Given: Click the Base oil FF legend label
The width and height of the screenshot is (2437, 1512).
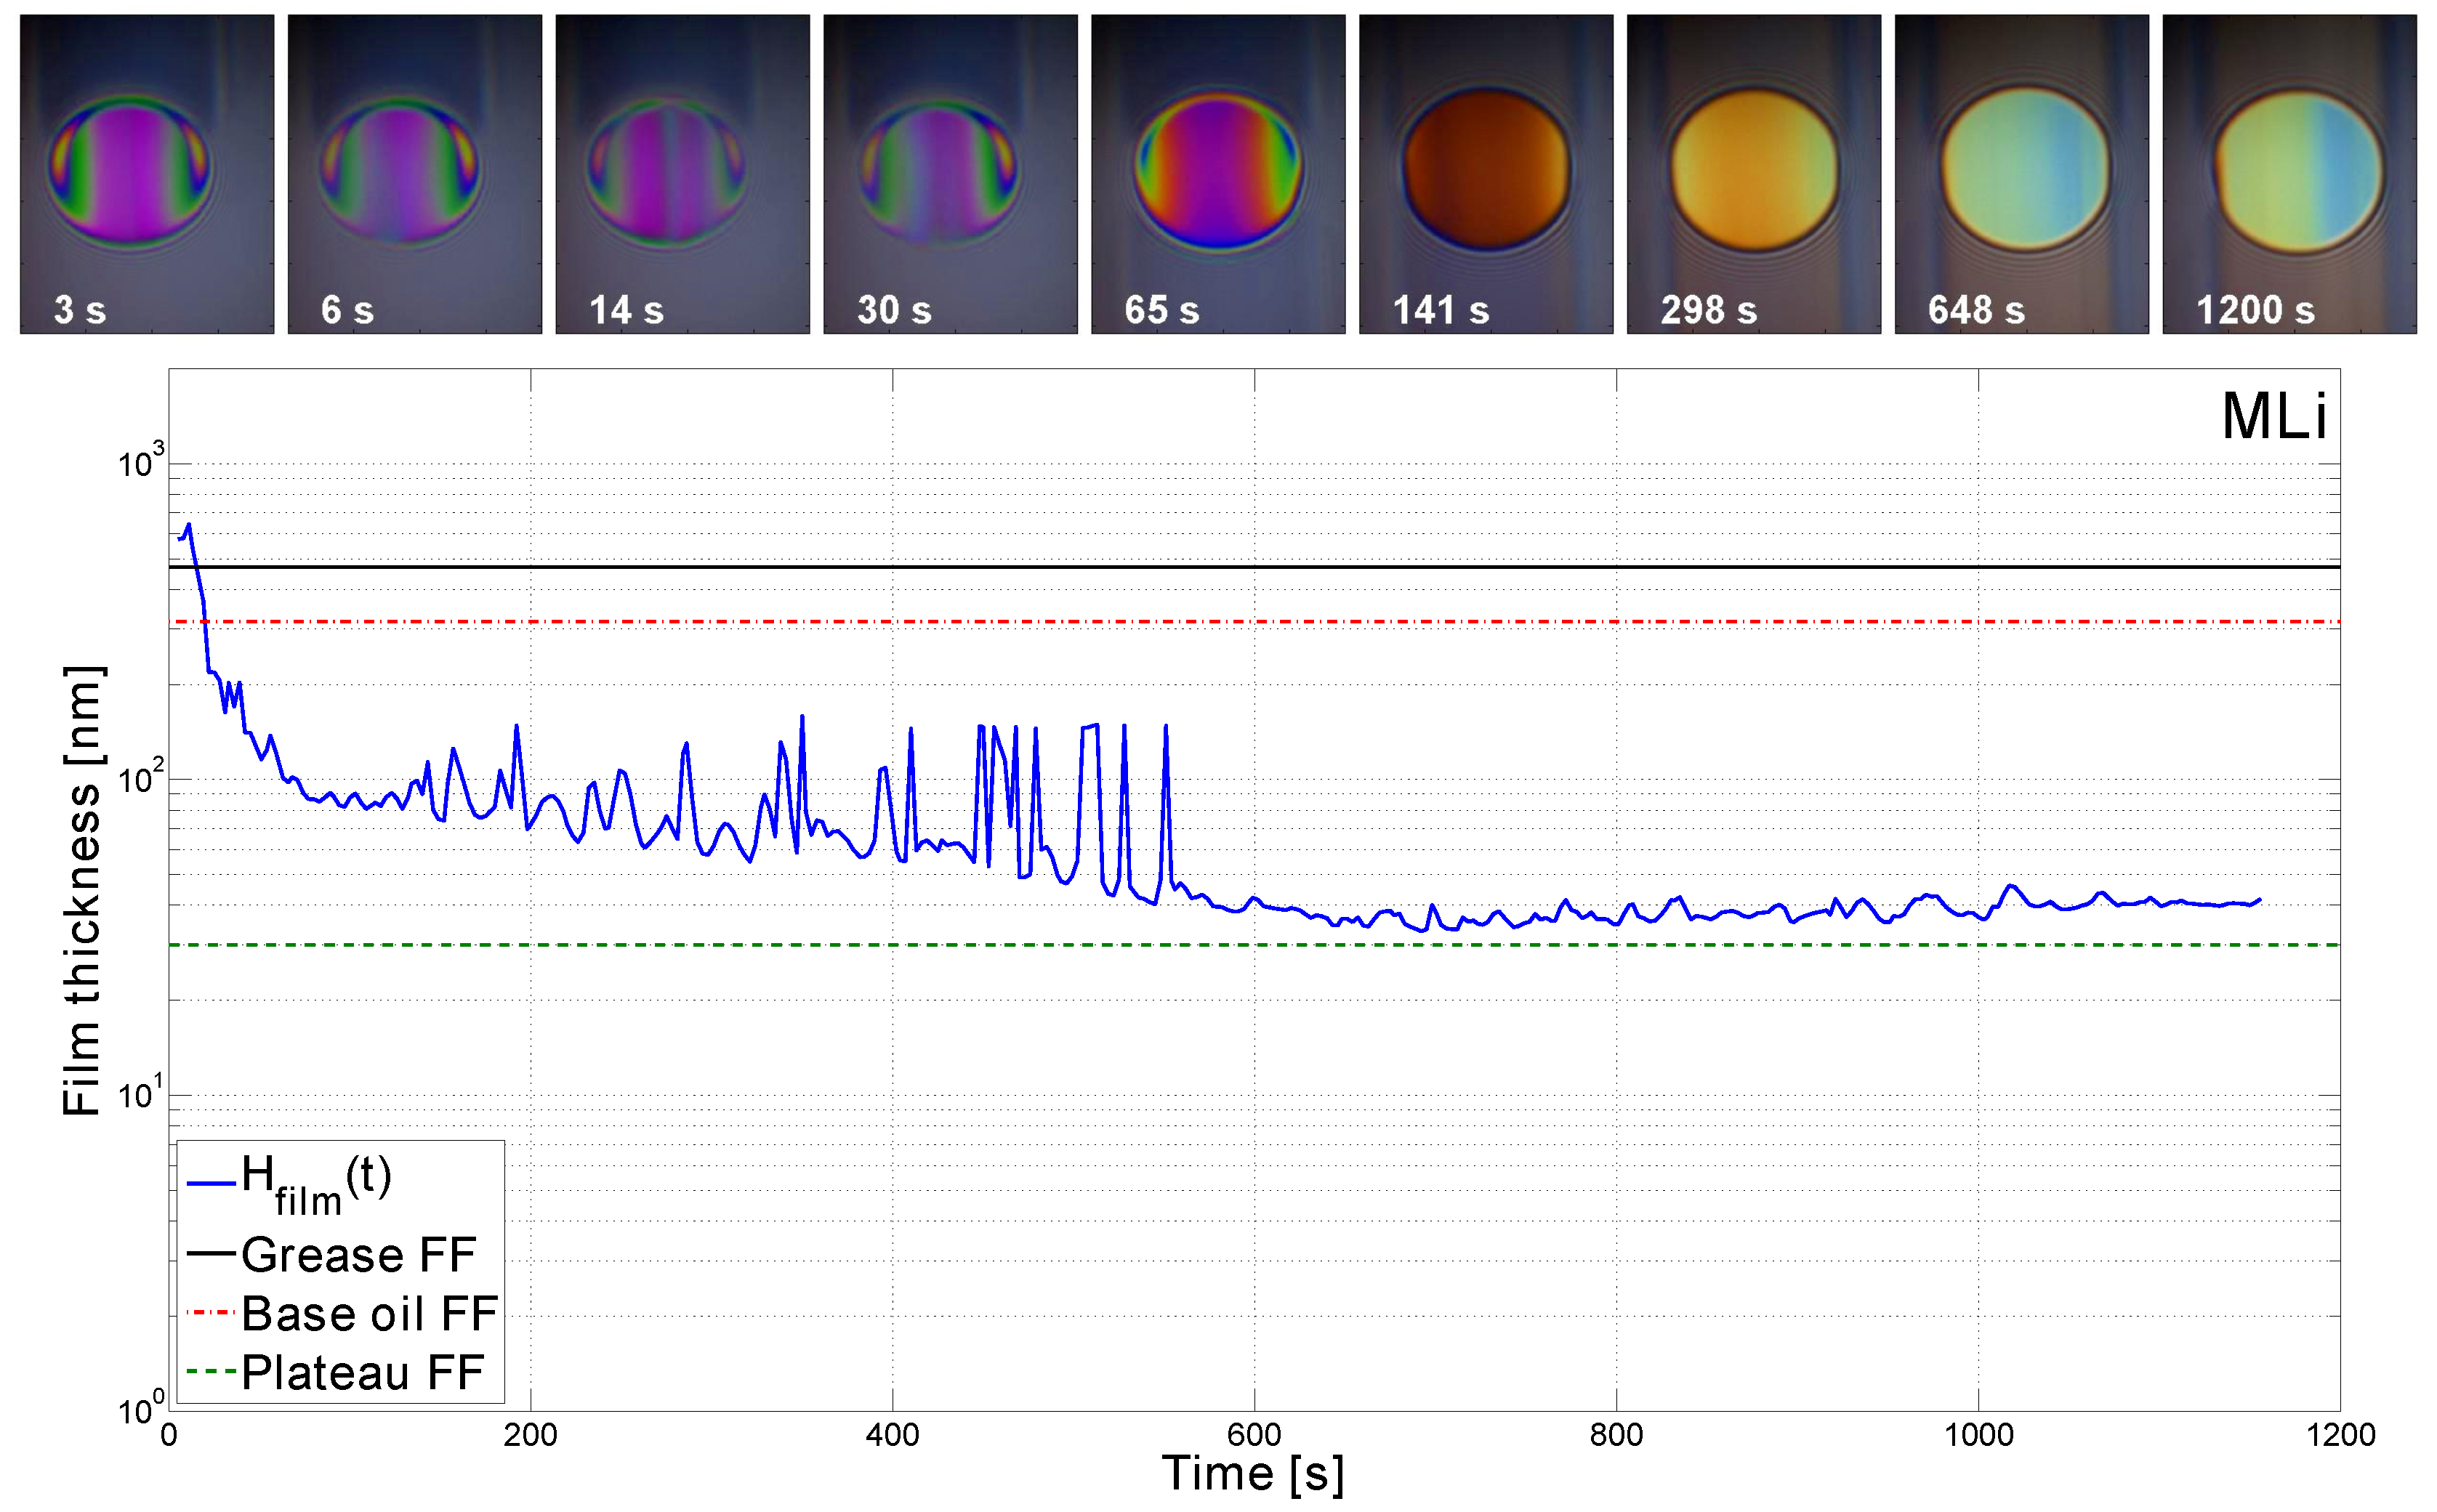Looking at the screenshot, I should (x=369, y=1313).
